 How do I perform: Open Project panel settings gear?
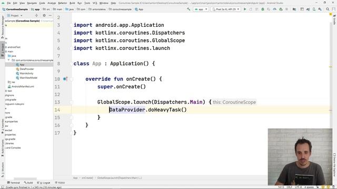44,15
